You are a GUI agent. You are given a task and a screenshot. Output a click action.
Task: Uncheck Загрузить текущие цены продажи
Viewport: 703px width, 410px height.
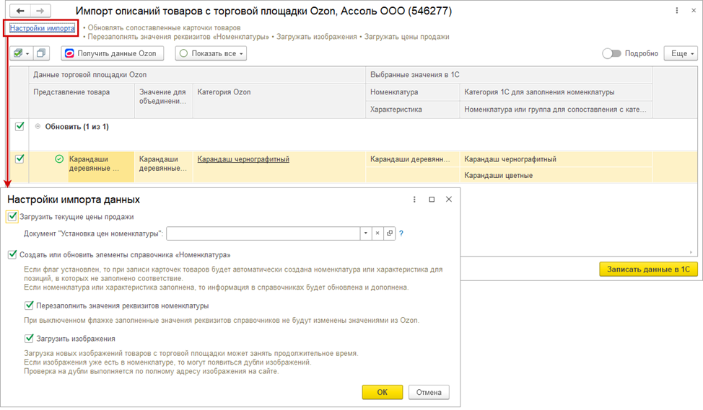click(12, 216)
